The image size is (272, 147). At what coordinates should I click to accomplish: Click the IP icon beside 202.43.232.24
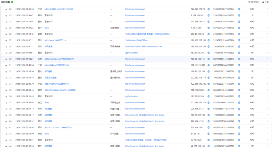pyautogui.click(x=209, y=34)
